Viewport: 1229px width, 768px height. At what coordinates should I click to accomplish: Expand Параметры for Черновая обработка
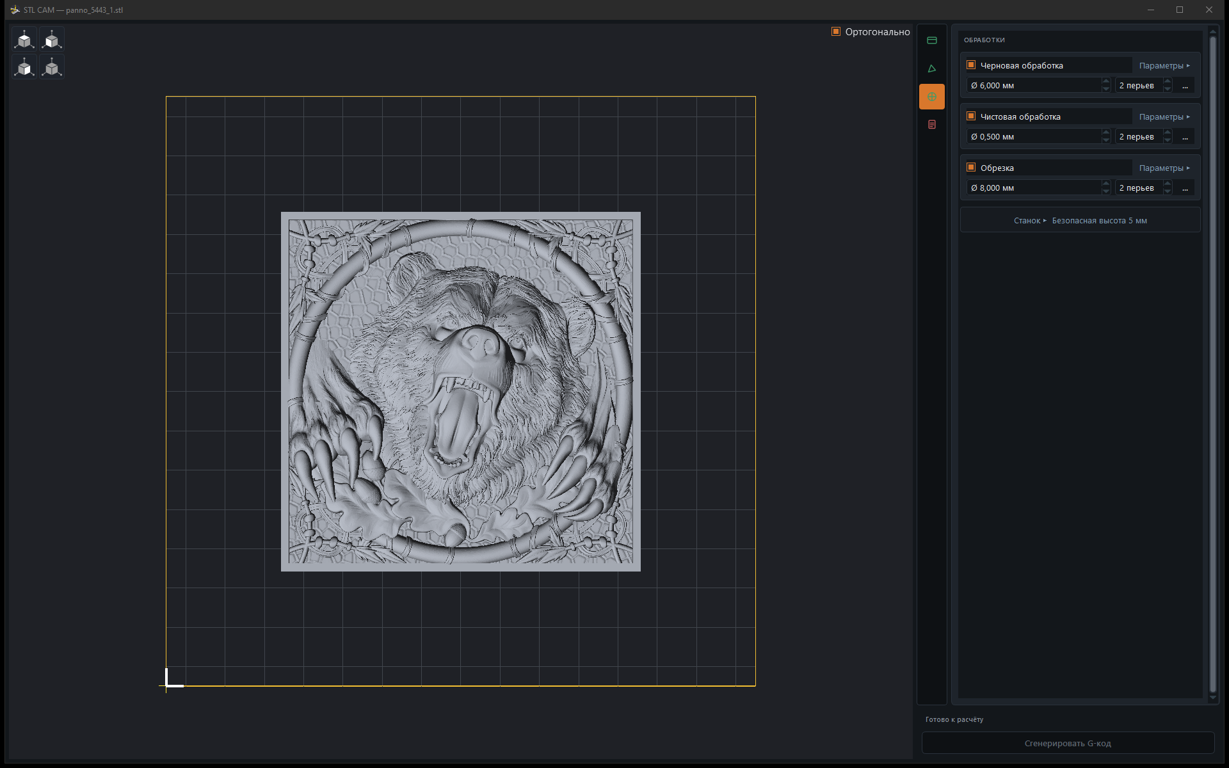[x=1164, y=65]
